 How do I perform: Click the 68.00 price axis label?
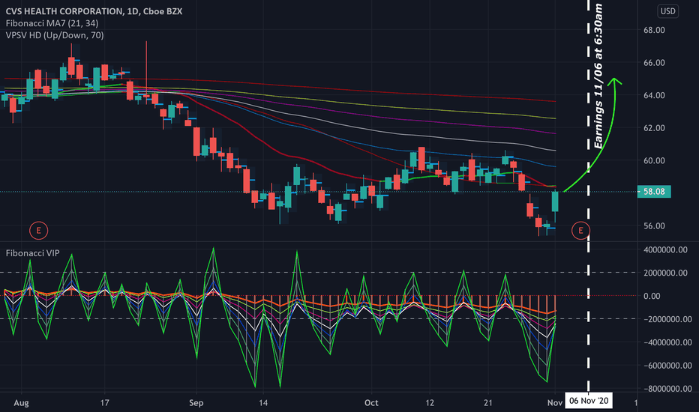coord(654,30)
